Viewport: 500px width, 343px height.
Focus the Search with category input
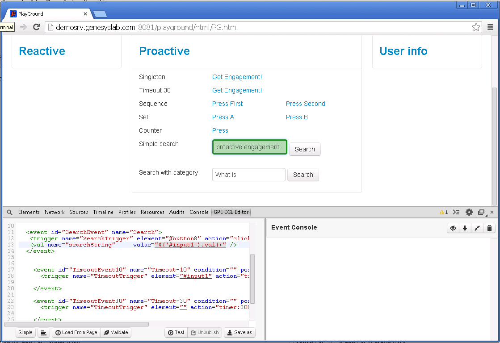(249, 175)
